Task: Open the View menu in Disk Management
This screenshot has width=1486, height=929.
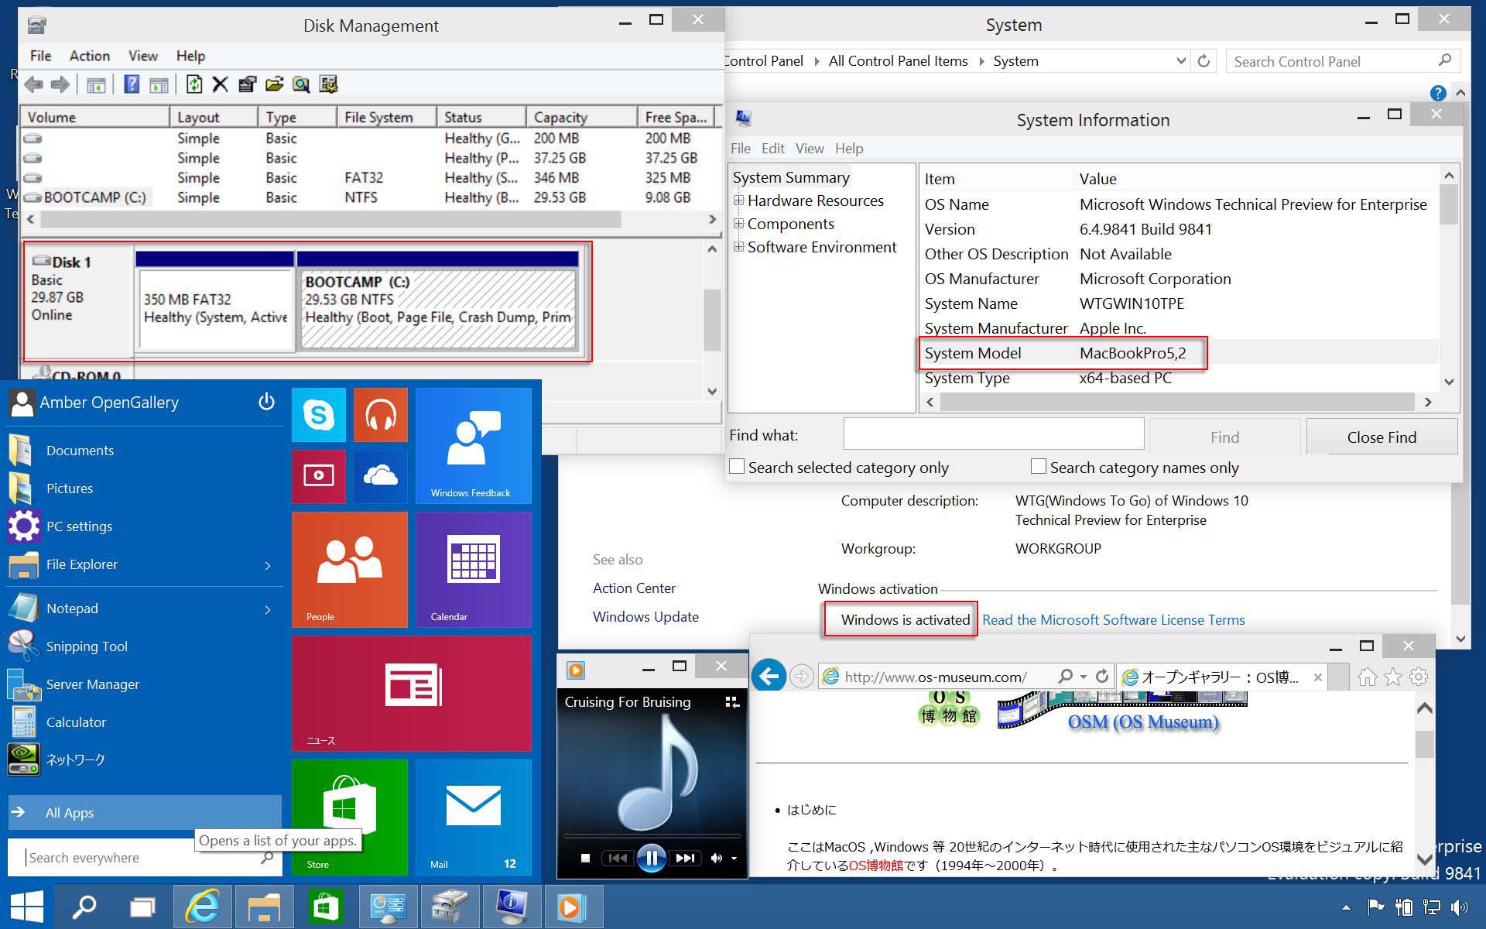Action: pos(142,56)
